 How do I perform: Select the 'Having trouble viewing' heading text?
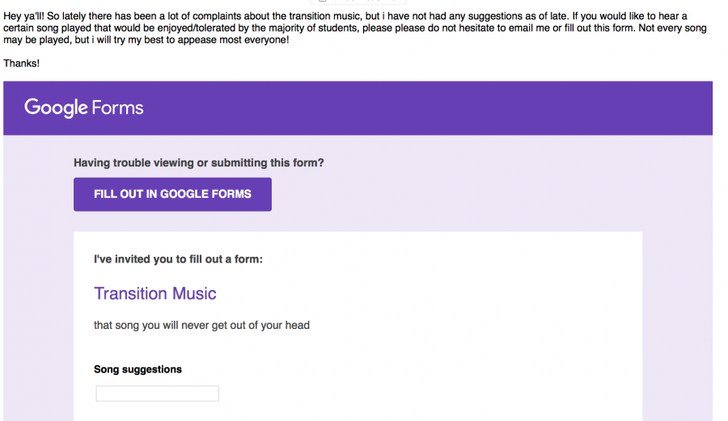coord(199,162)
